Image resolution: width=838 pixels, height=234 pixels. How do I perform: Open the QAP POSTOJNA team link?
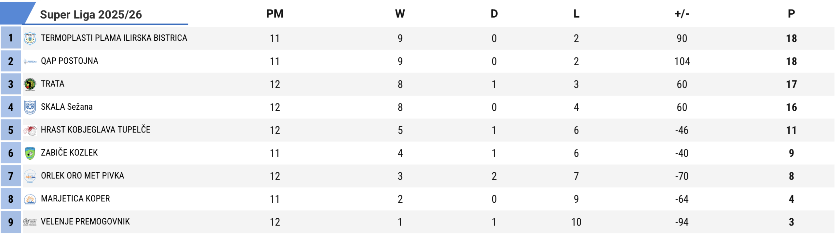69,61
